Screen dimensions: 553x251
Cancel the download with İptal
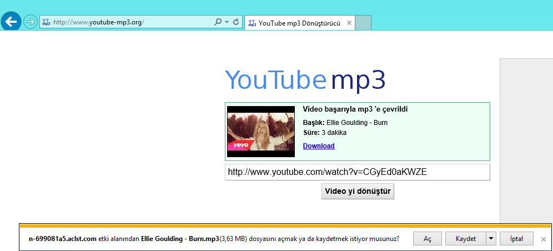point(516,239)
